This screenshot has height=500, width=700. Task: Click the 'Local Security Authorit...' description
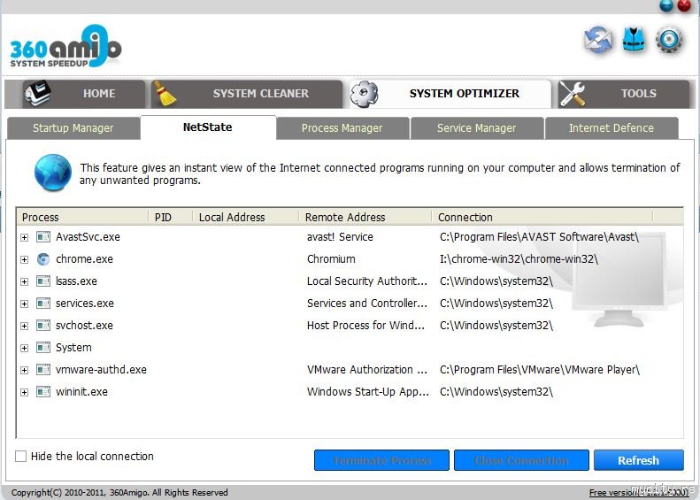(366, 281)
